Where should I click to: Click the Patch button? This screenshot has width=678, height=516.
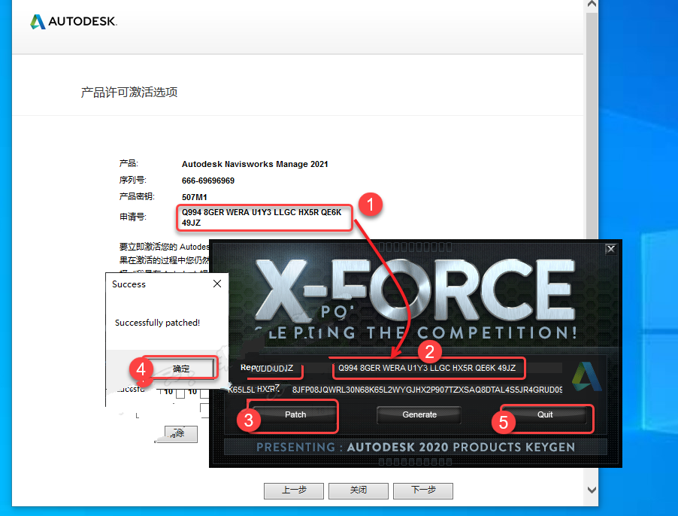(x=295, y=414)
